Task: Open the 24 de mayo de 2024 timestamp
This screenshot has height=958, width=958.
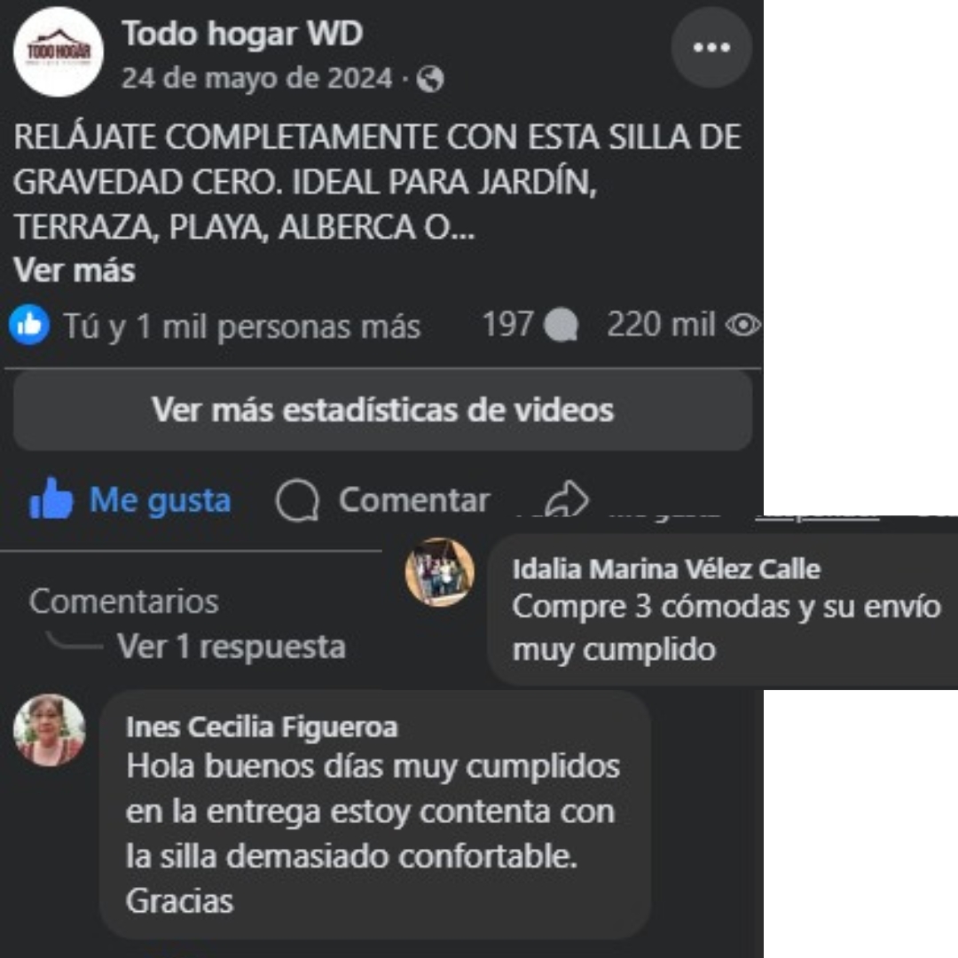Action: point(256,79)
